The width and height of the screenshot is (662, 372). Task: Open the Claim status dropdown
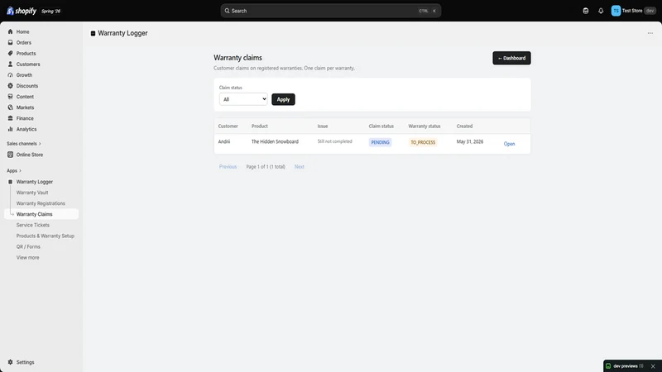click(x=243, y=99)
